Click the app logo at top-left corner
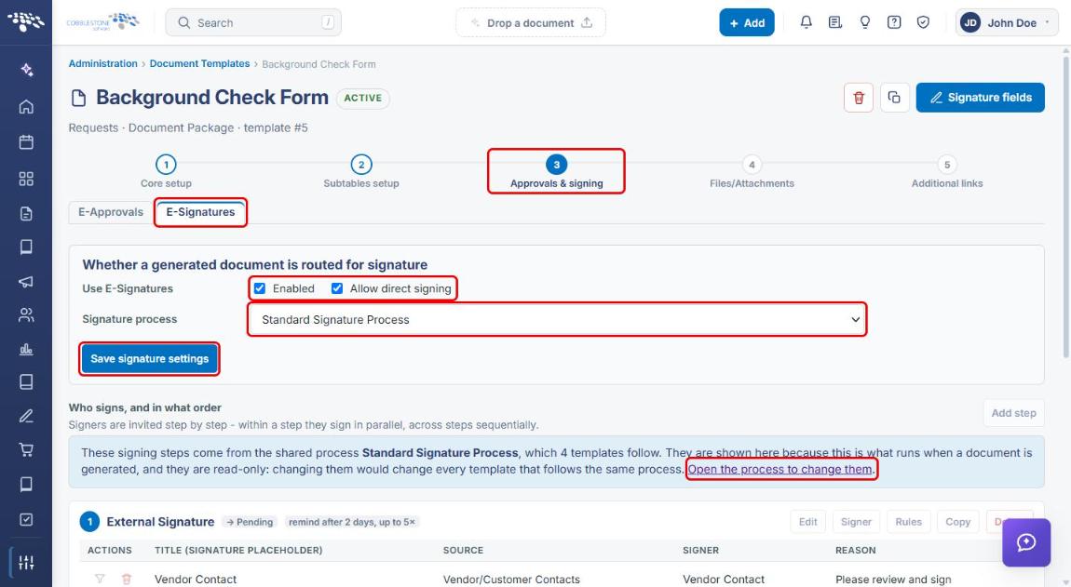The height and width of the screenshot is (587, 1071). tap(26, 21)
